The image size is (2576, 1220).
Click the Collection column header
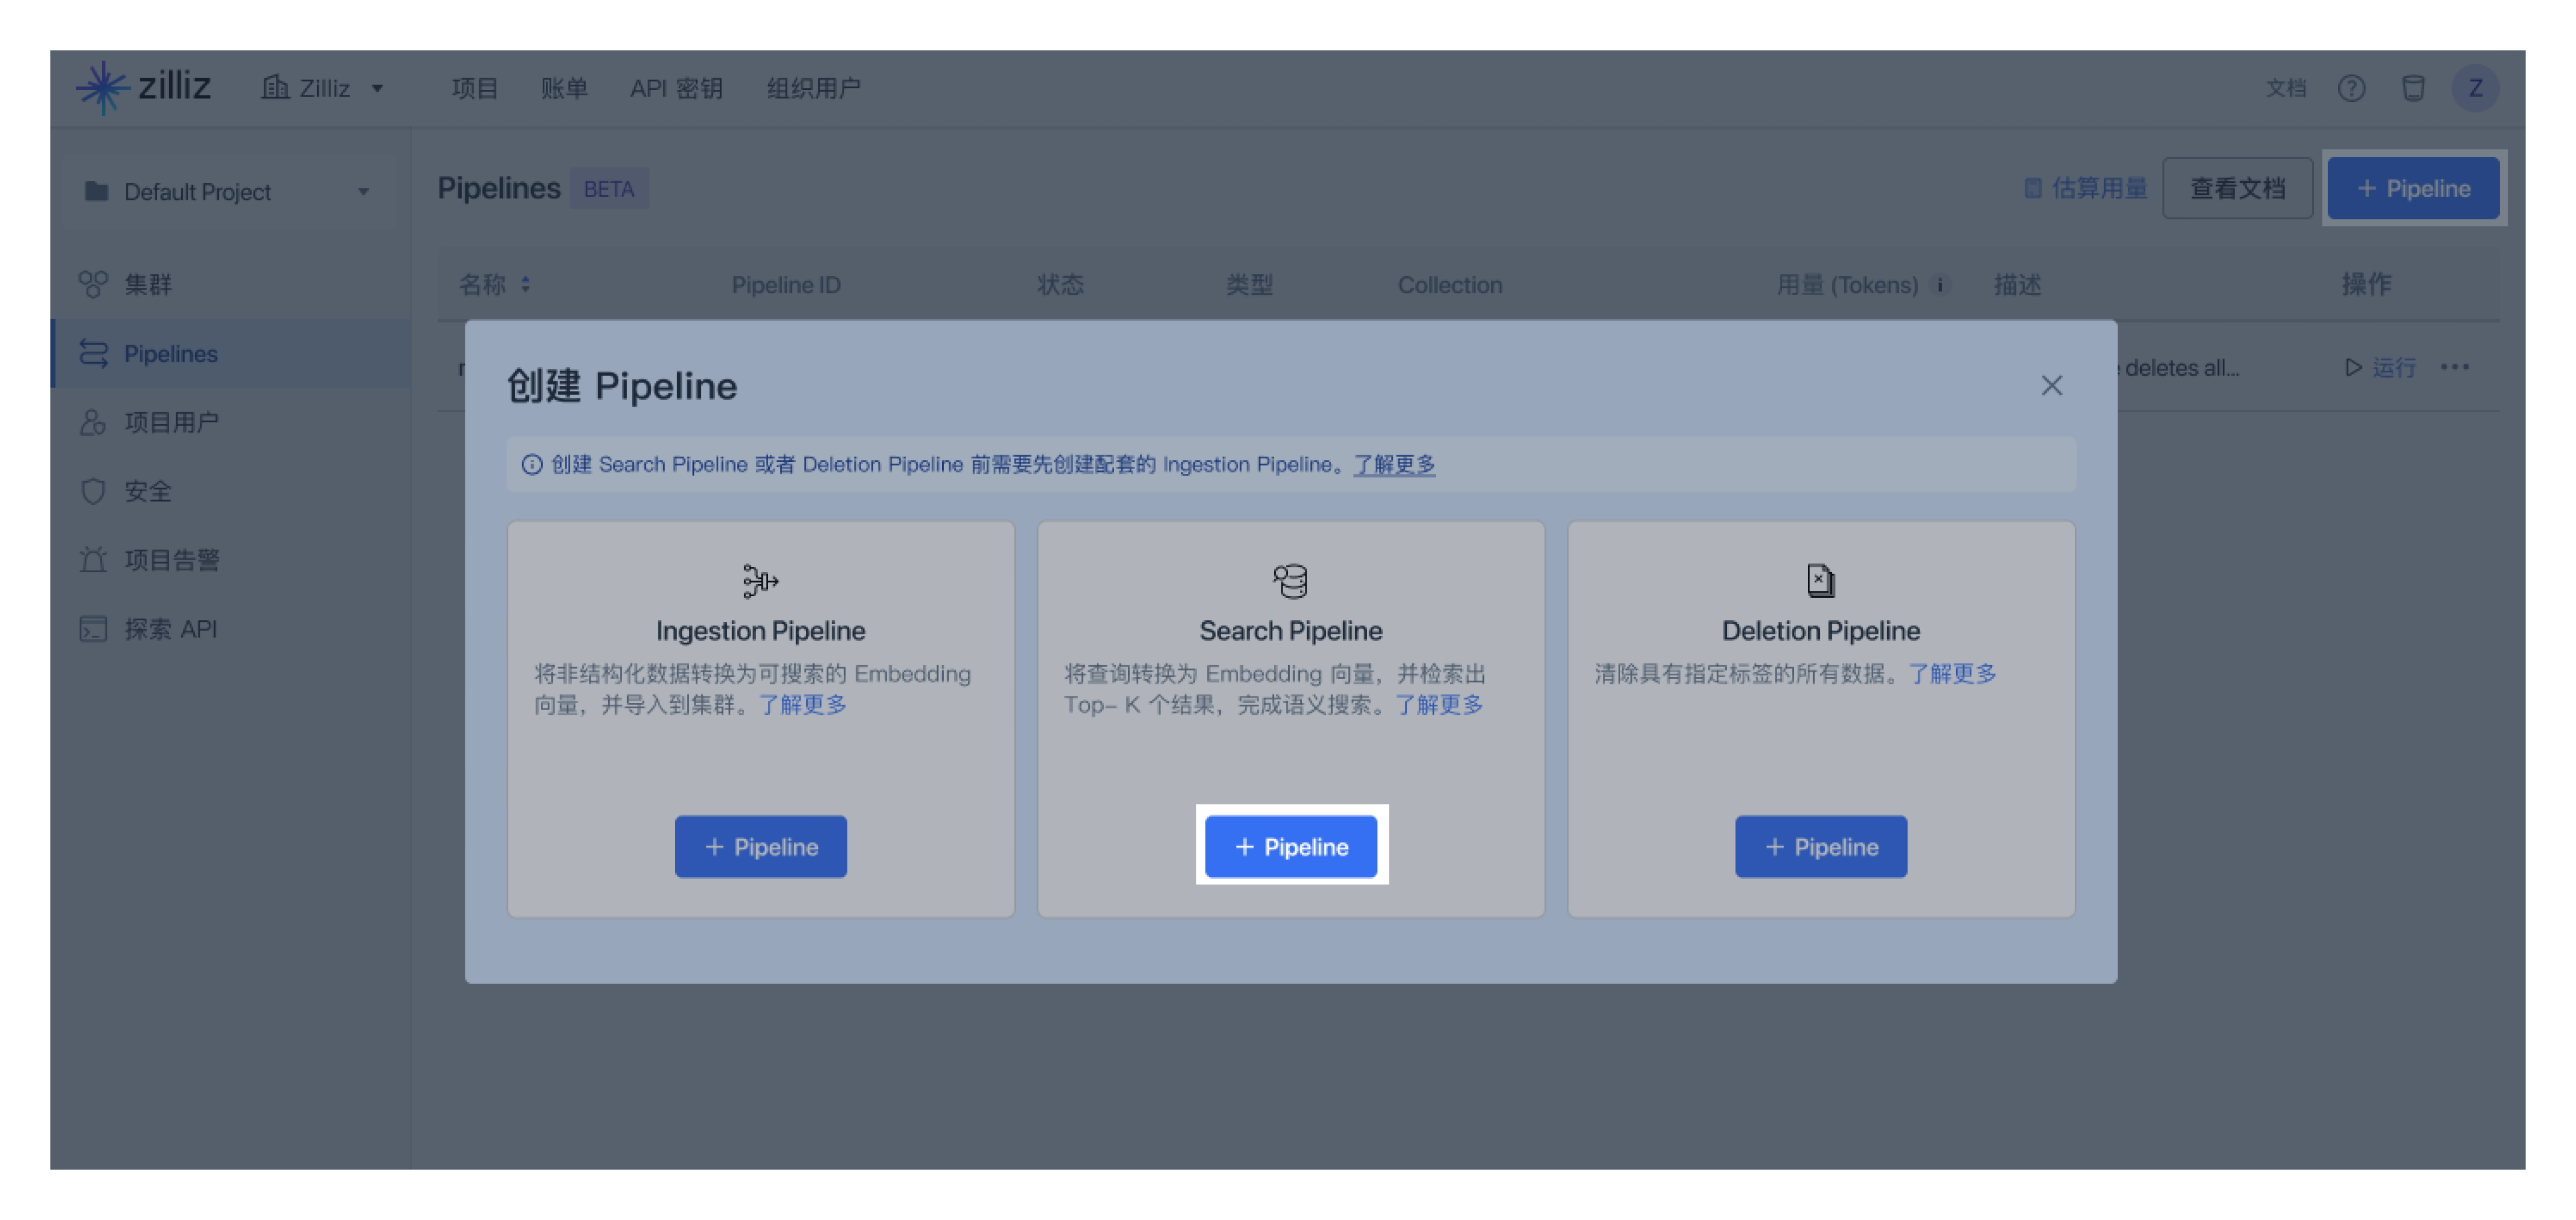[x=1449, y=285]
